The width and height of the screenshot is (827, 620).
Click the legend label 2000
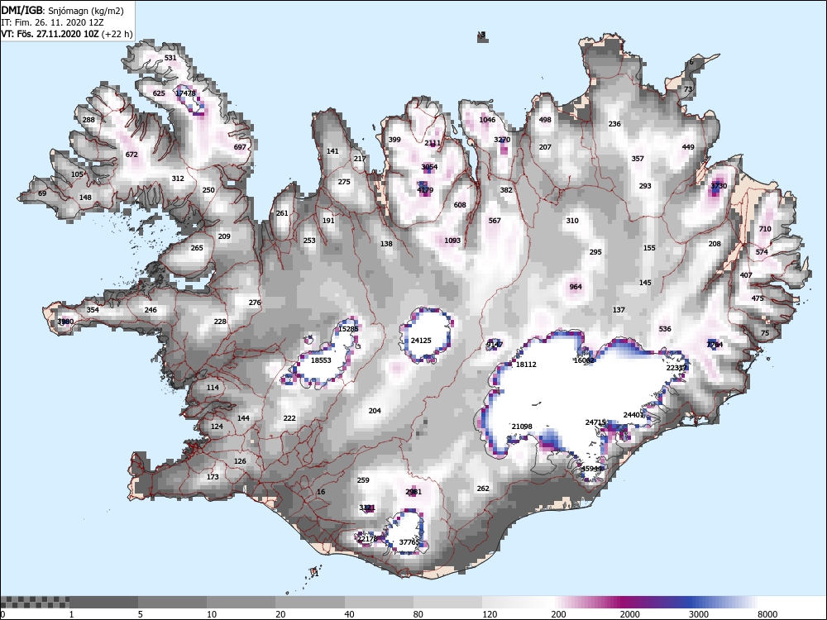(x=629, y=613)
